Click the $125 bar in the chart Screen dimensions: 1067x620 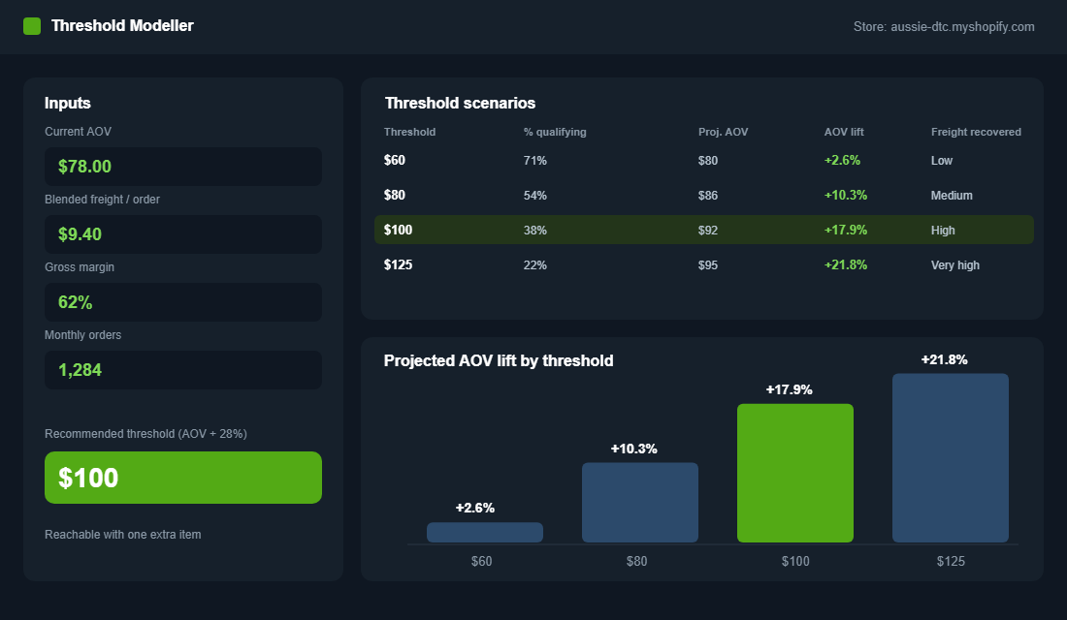click(951, 457)
